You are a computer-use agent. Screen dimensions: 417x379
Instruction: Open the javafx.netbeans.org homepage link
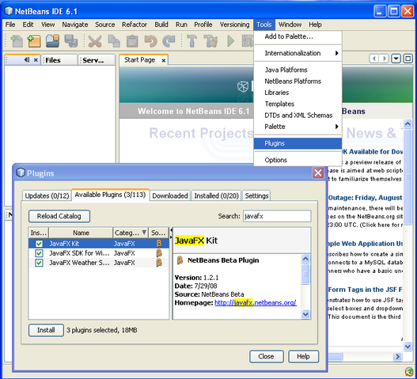click(256, 303)
